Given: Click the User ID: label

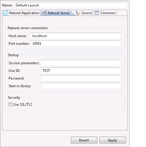Looking at the screenshot, I should click(14, 71).
